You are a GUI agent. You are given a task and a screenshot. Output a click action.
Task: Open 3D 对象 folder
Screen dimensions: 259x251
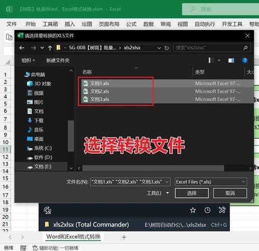pyautogui.click(x=39, y=84)
